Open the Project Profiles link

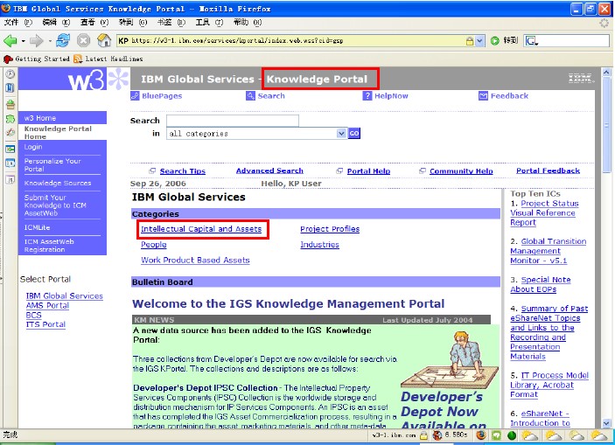pos(330,229)
